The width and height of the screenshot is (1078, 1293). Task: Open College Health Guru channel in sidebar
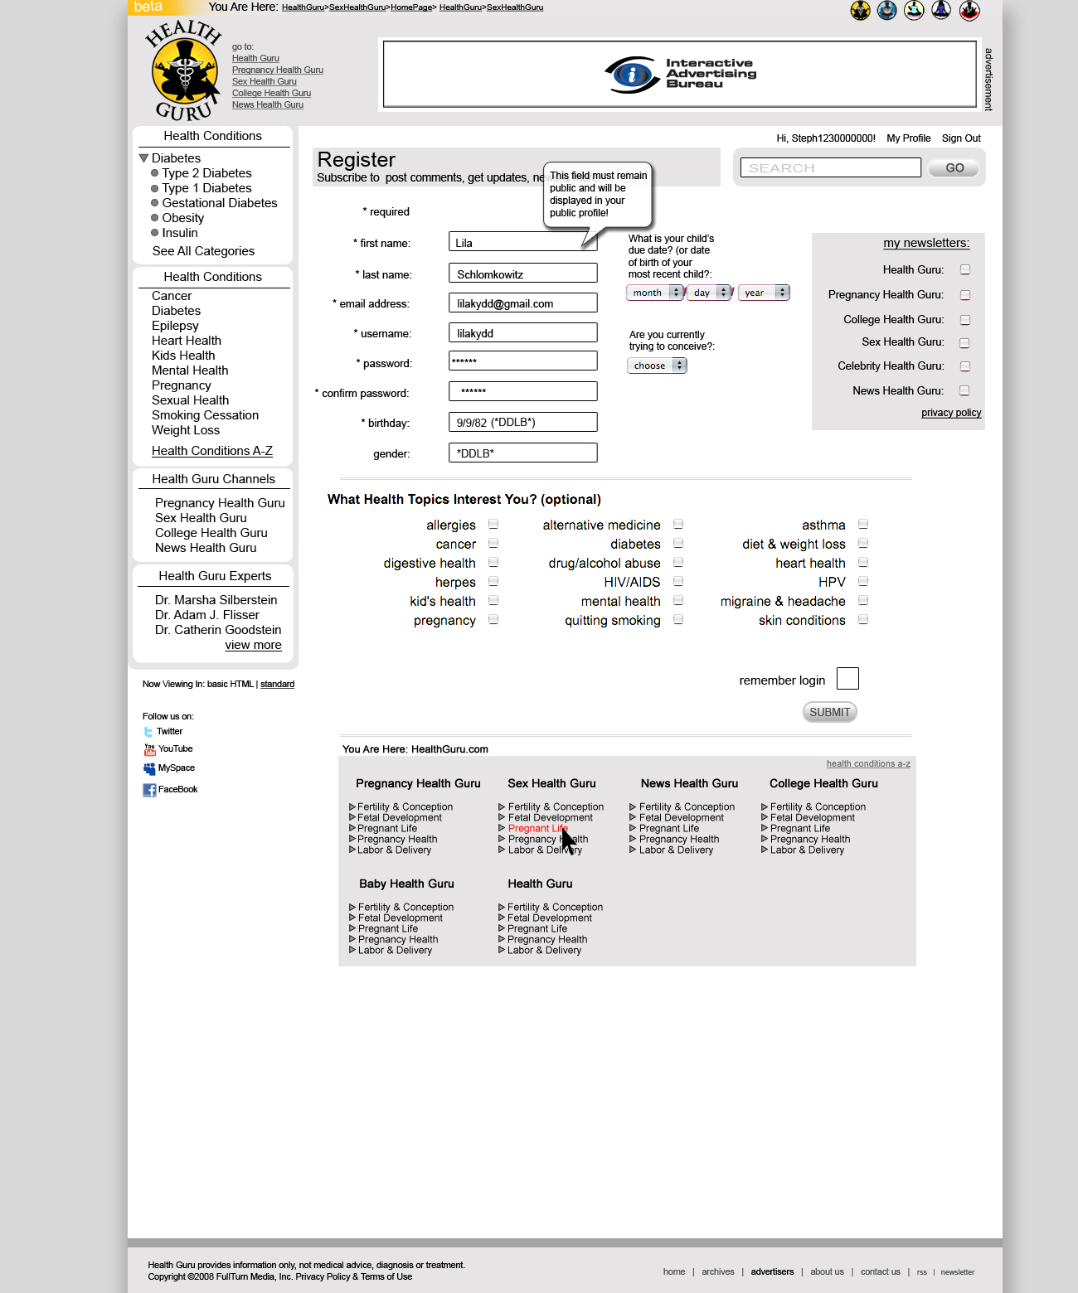click(211, 533)
